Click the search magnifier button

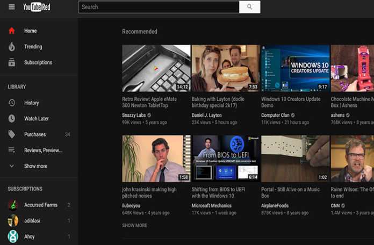[249, 7]
